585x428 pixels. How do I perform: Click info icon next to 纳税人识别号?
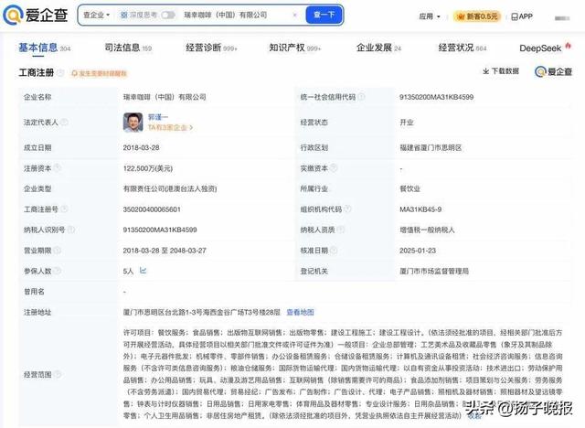(71, 230)
